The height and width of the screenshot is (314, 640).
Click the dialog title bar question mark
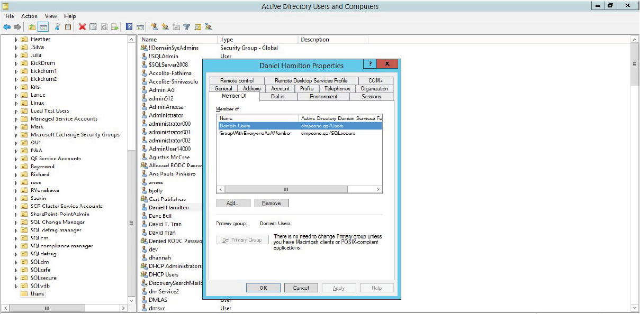pyautogui.click(x=369, y=64)
